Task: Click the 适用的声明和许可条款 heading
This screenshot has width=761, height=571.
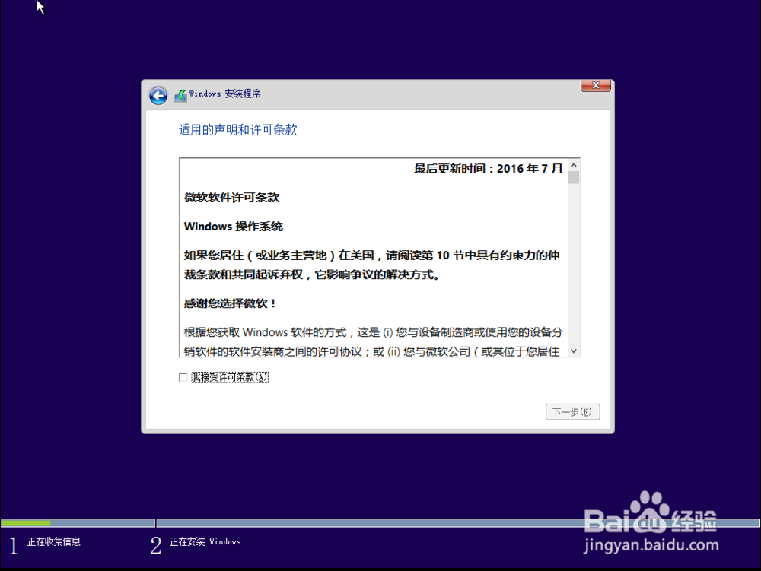Action: (x=237, y=130)
